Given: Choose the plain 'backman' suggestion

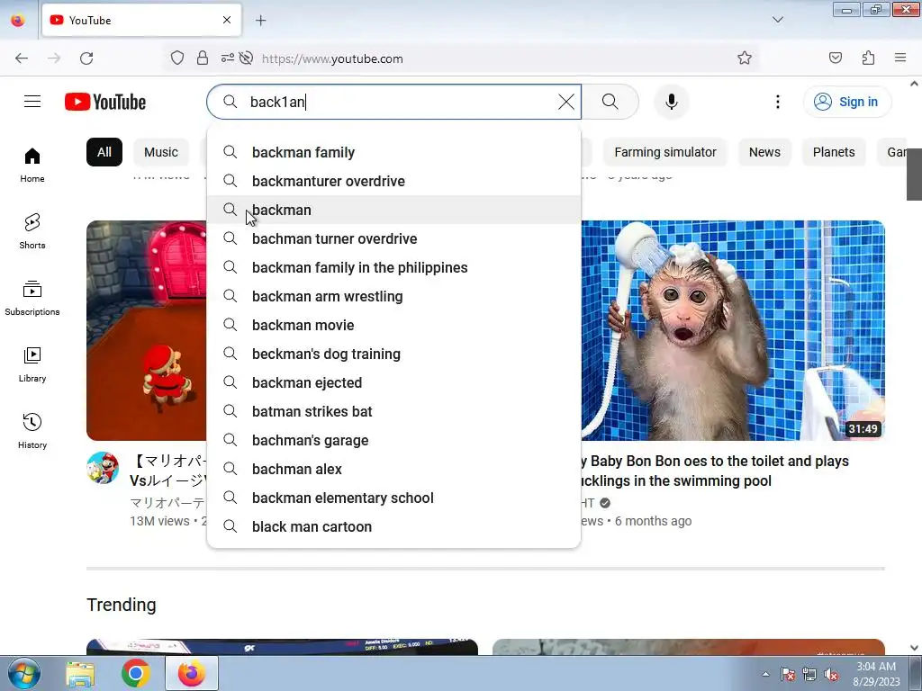Looking at the screenshot, I should click(x=394, y=210).
